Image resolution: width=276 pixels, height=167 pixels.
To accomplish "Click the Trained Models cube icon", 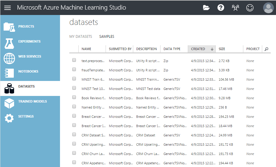I will 9,103.
